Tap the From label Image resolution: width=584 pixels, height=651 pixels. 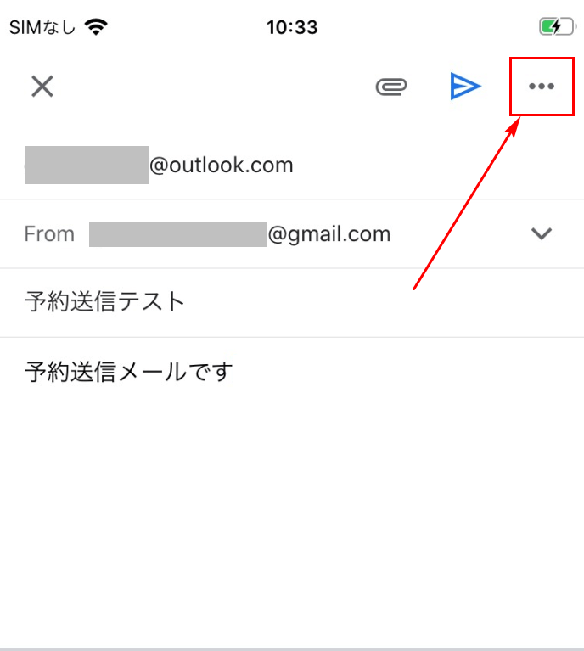pyautogui.click(x=49, y=233)
